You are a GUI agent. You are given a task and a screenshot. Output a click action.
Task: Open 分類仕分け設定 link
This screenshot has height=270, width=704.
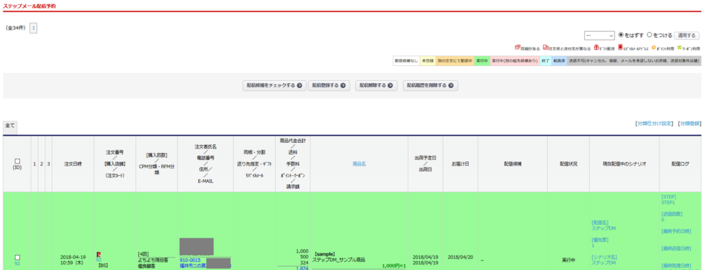point(654,124)
